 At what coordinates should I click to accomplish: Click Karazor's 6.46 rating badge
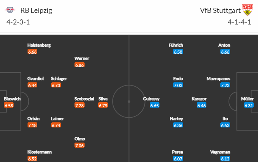tap(202, 105)
